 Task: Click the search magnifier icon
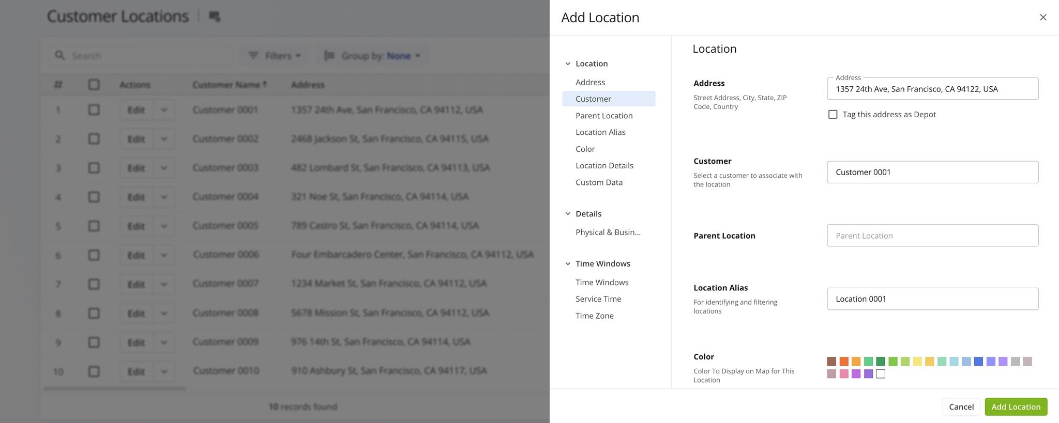click(60, 55)
